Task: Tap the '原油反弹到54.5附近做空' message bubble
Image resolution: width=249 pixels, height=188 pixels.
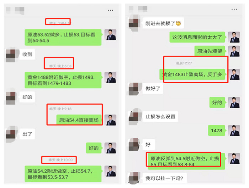Action: [x=185, y=161]
